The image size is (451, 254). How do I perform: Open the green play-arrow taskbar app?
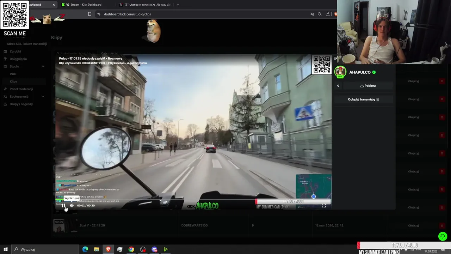tap(166, 249)
